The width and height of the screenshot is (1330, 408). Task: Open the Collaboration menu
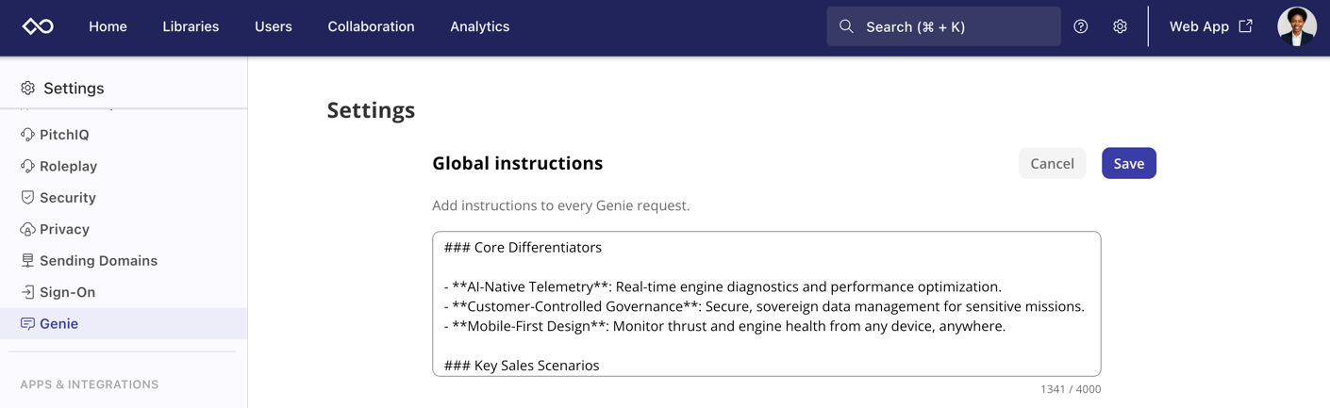pyautogui.click(x=371, y=26)
